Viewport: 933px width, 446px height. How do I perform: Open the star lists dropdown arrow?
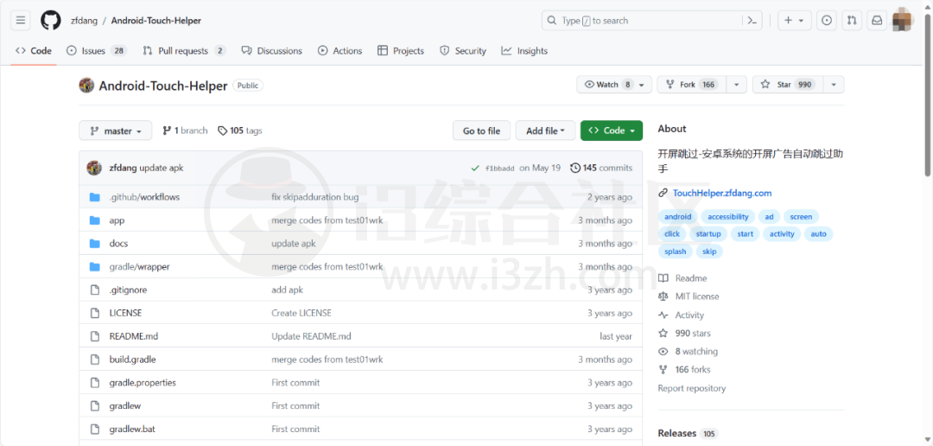834,85
